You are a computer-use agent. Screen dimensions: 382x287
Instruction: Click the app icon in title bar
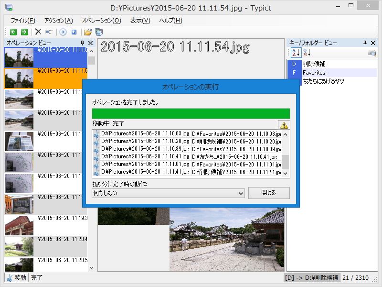(x=9, y=7)
